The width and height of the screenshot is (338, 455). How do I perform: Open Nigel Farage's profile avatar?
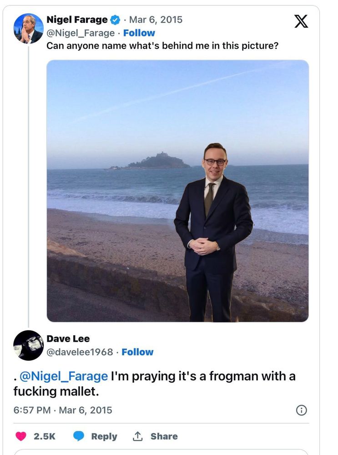coord(28,28)
